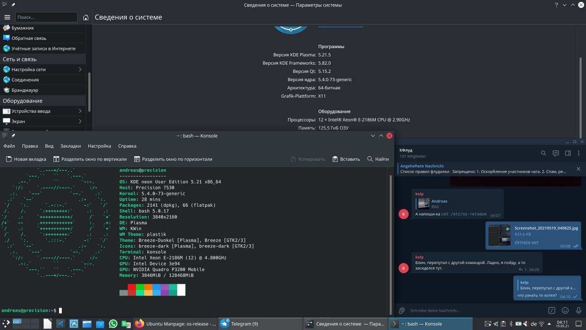The height and width of the screenshot is (330, 586).
Task: Switch to Сведения о системе taskbar entry
Action: [345, 324]
